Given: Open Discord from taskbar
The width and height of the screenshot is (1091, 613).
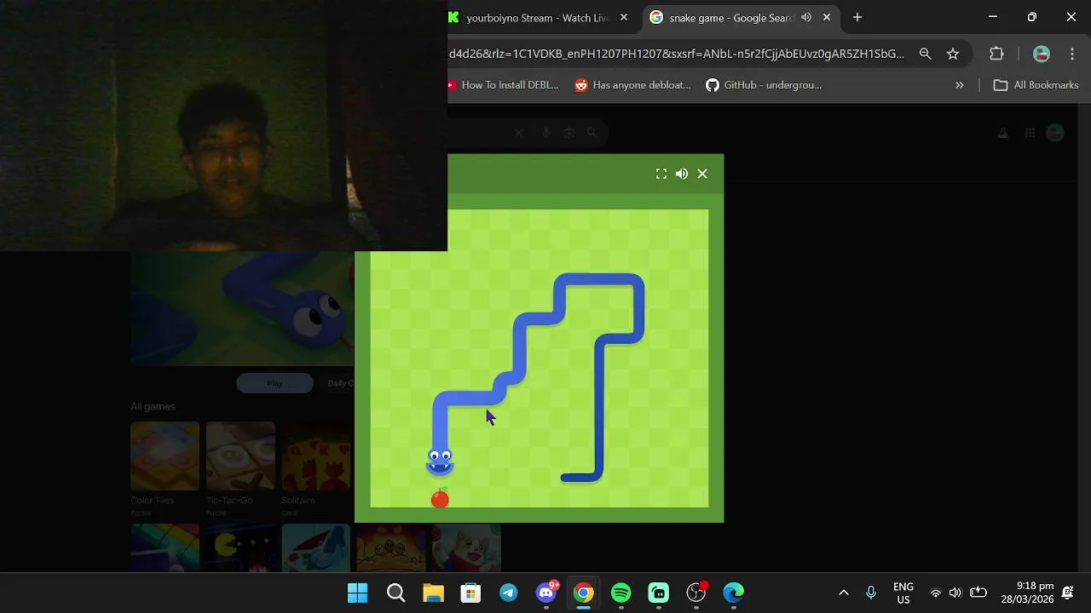Looking at the screenshot, I should click(x=546, y=593).
